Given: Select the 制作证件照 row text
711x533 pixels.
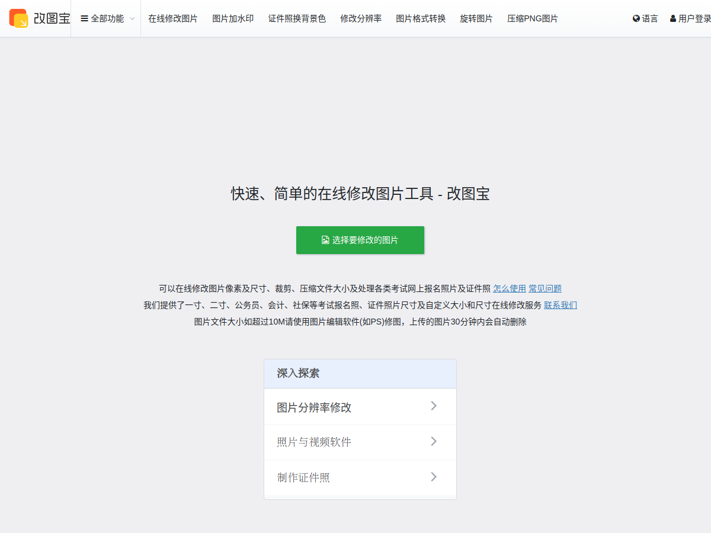Looking at the screenshot, I should pos(303,477).
